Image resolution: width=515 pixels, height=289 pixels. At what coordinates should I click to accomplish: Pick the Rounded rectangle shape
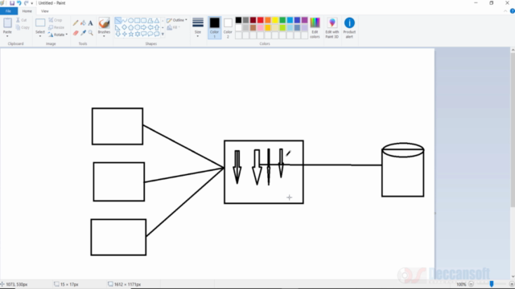[144, 21]
